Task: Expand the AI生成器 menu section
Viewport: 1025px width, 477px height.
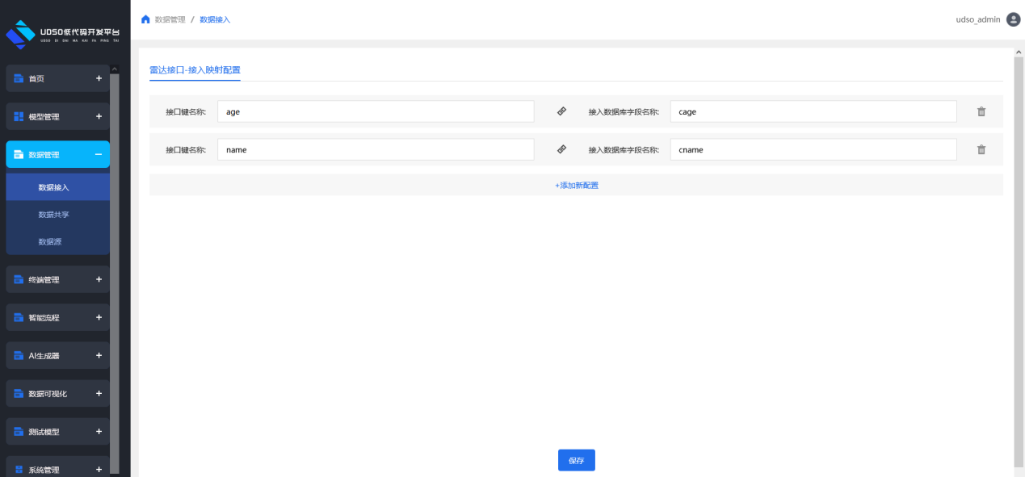Action: pos(99,355)
